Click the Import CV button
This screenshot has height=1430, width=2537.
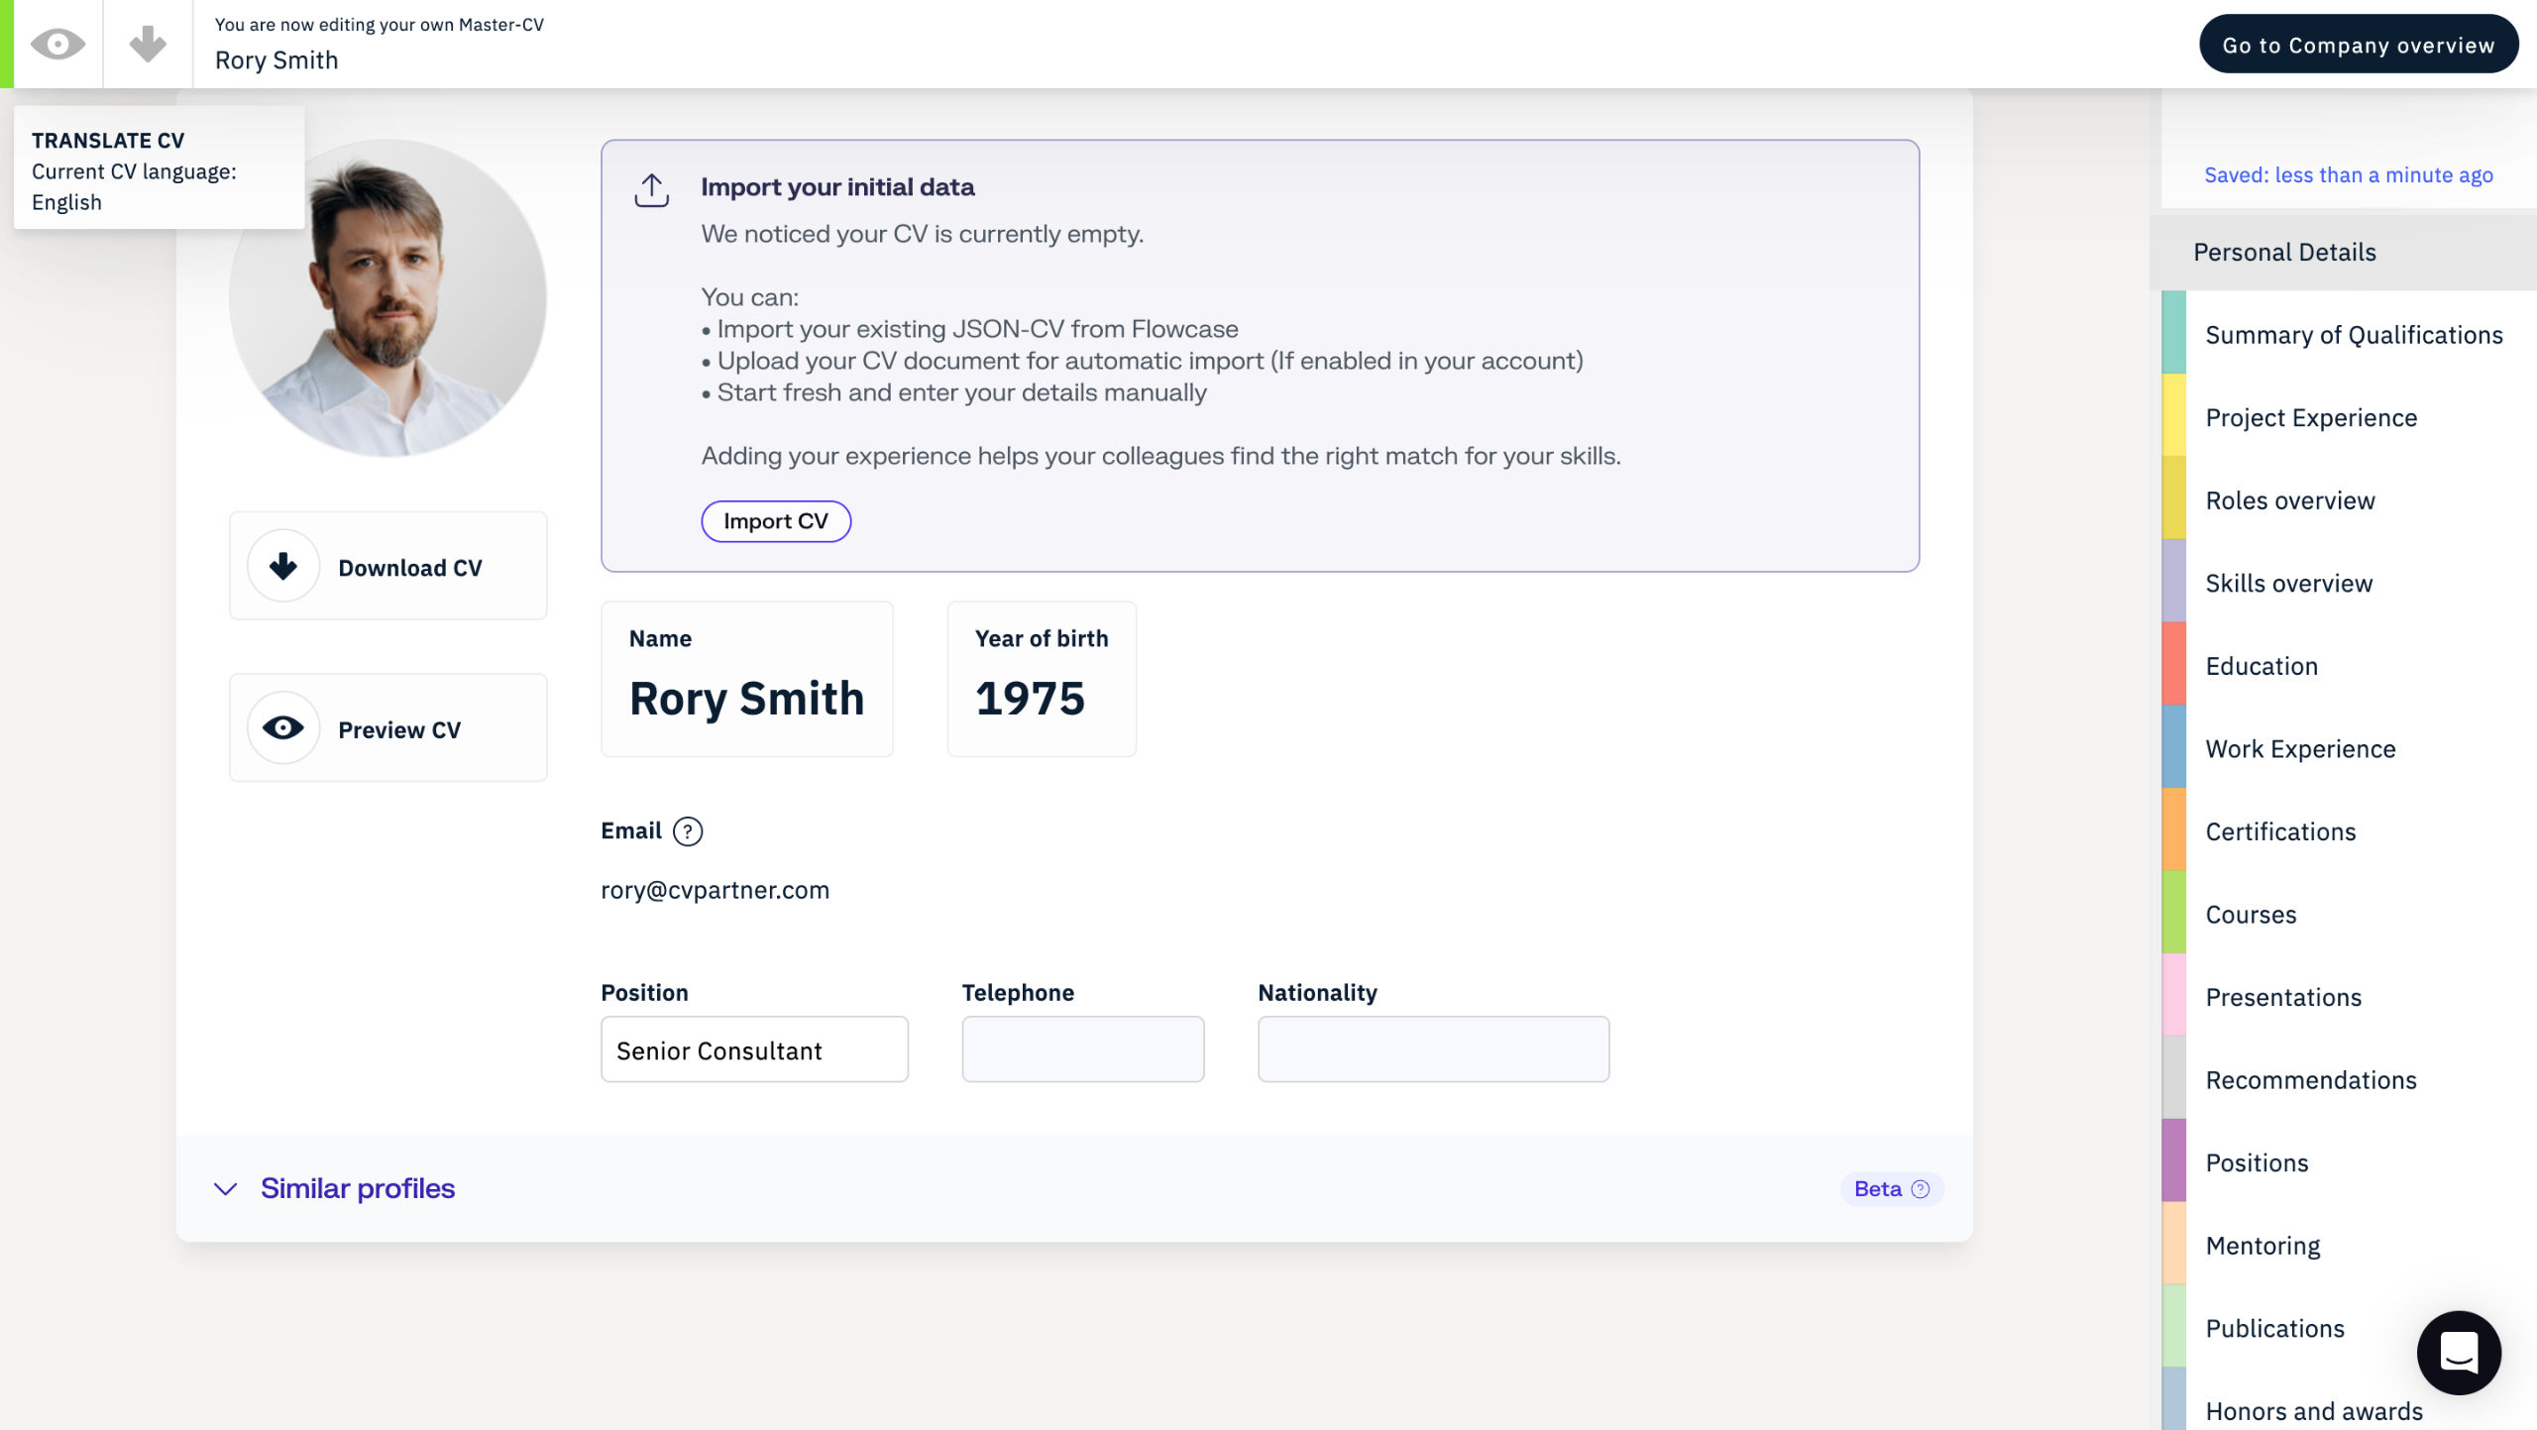tap(775, 521)
